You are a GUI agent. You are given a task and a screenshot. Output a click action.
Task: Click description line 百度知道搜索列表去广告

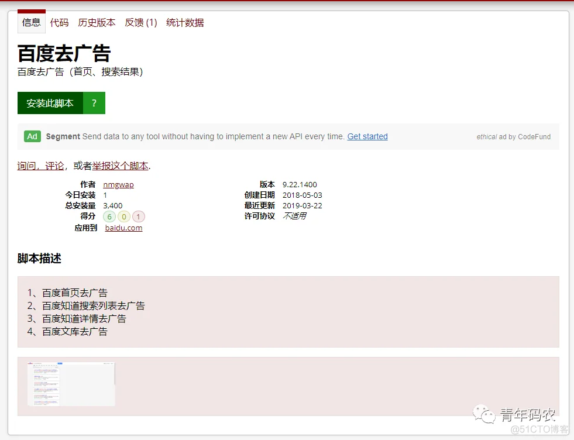pos(94,305)
